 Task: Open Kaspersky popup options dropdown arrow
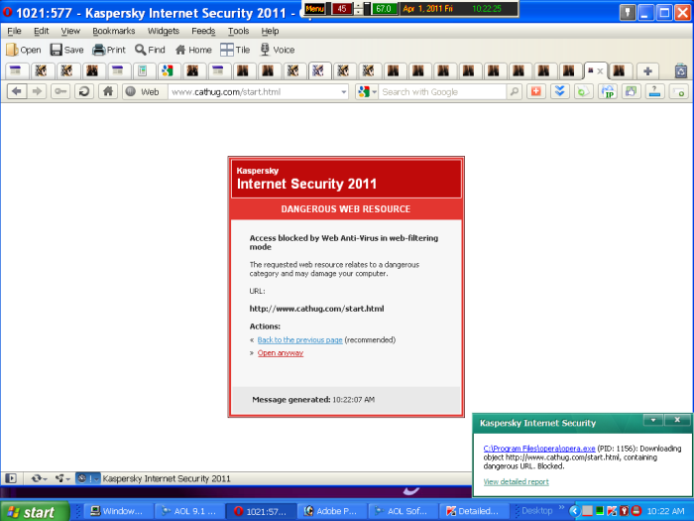click(653, 419)
